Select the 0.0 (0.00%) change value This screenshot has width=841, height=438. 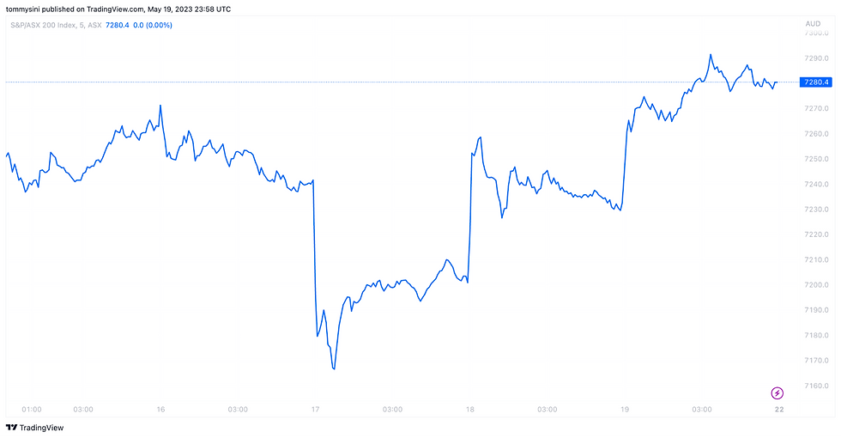[x=153, y=25]
